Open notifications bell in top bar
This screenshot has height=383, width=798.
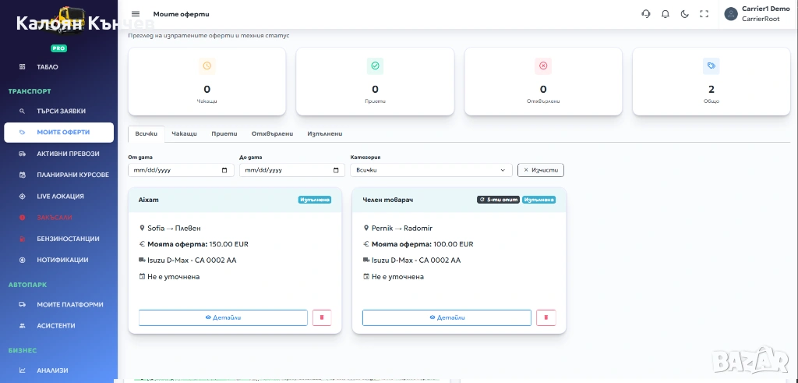(x=665, y=14)
